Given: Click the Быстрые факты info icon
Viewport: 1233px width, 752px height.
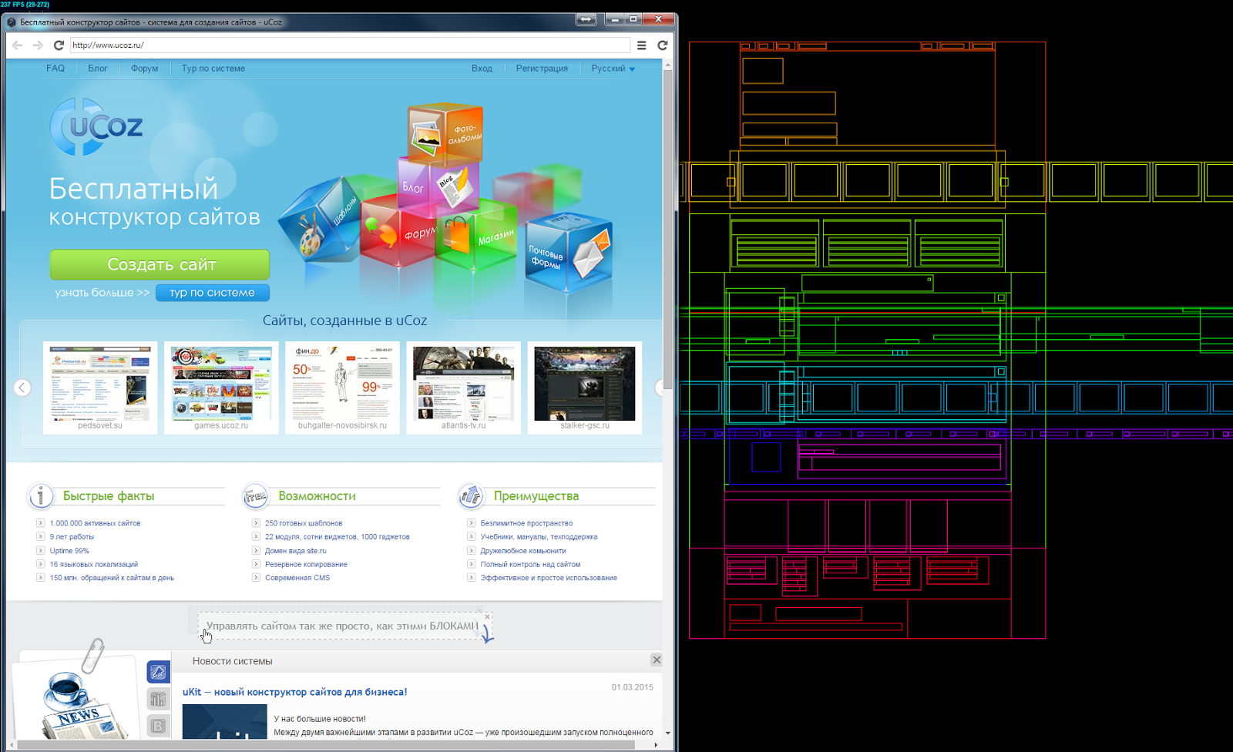Looking at the screenshot, I should point(41,496).
